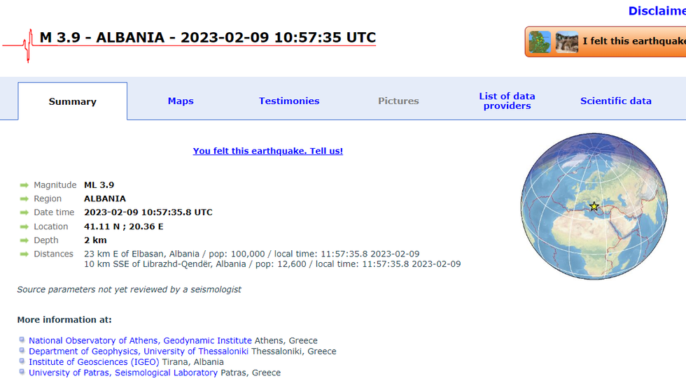Click the green arrow beside Location
The height and width of the screenshot is (390, 686).
pos(24,226)
